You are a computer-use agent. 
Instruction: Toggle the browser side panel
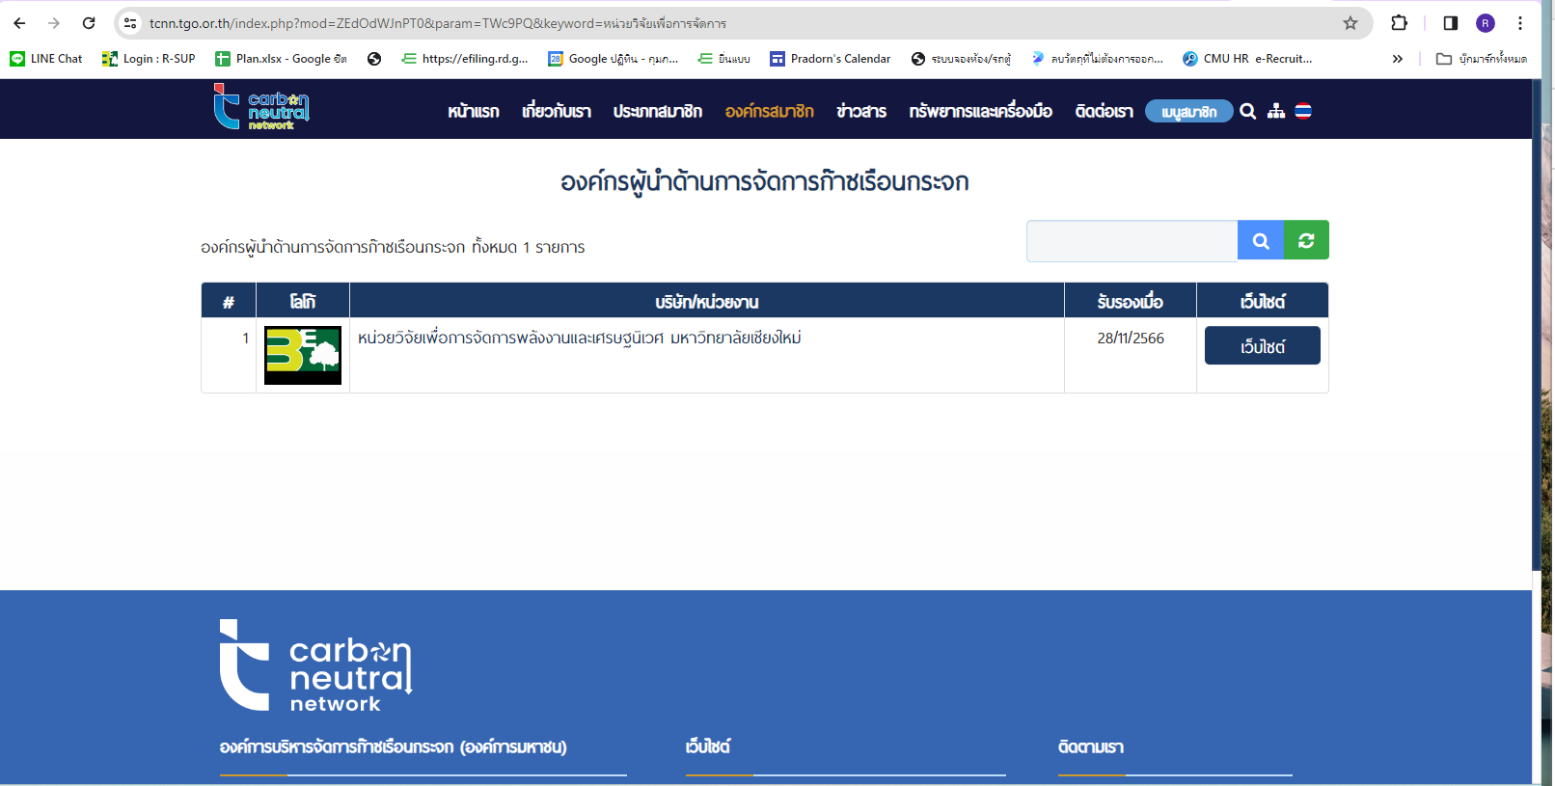(x=1450, y=23)
